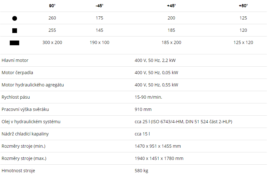Click the square profile icon
276x181 pixels.
point(14,30)
